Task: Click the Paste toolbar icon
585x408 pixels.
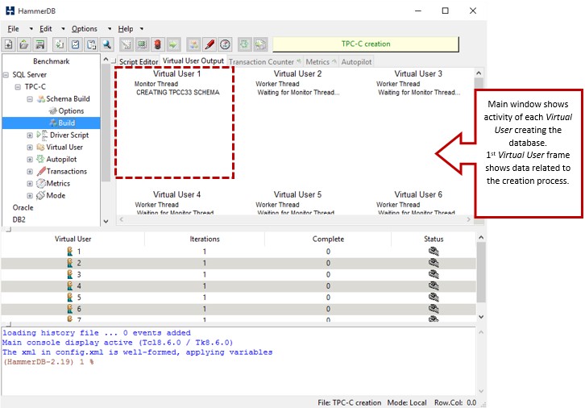Action: click(91, 44)
